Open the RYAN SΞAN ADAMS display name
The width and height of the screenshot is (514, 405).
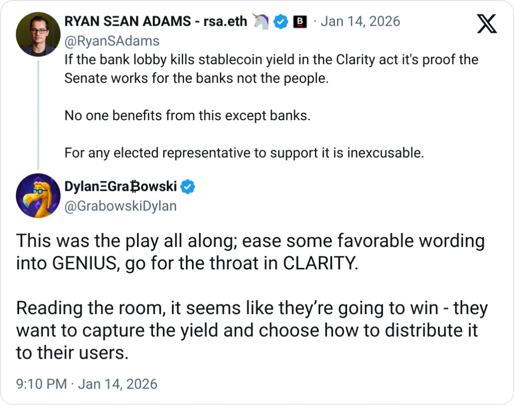point(156,22)
